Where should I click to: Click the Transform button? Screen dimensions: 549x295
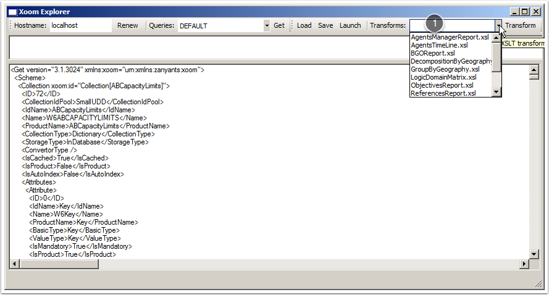pyautogui.click(x=520, y=25)
